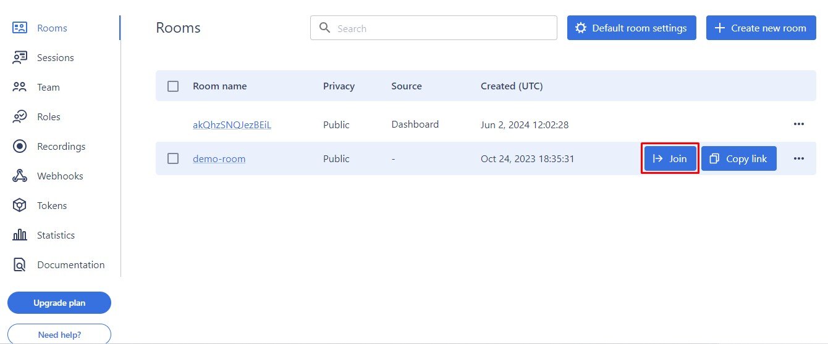Image resolution: width=828 pixels, height=344 pixels.
Task: Copy link for demo-room
Action: pos(738,158)
